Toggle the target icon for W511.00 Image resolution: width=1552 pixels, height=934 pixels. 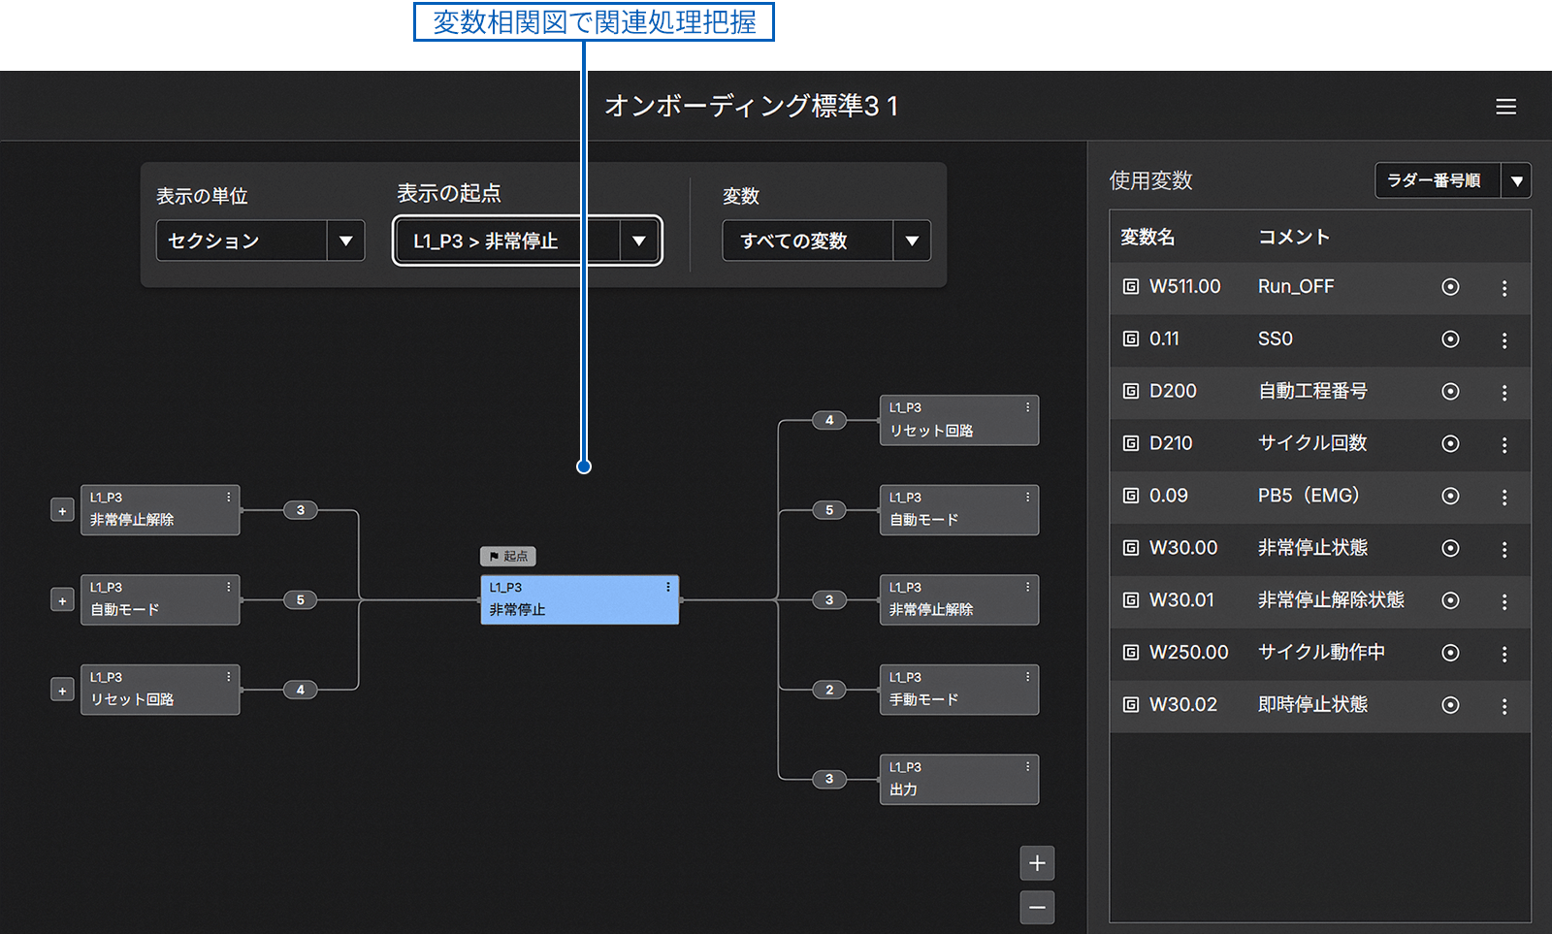click(x=1450, y=287)
